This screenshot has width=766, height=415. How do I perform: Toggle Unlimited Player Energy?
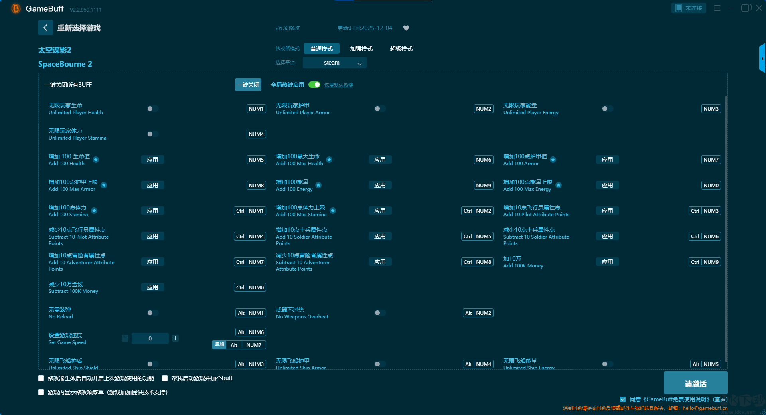point(607,109)
